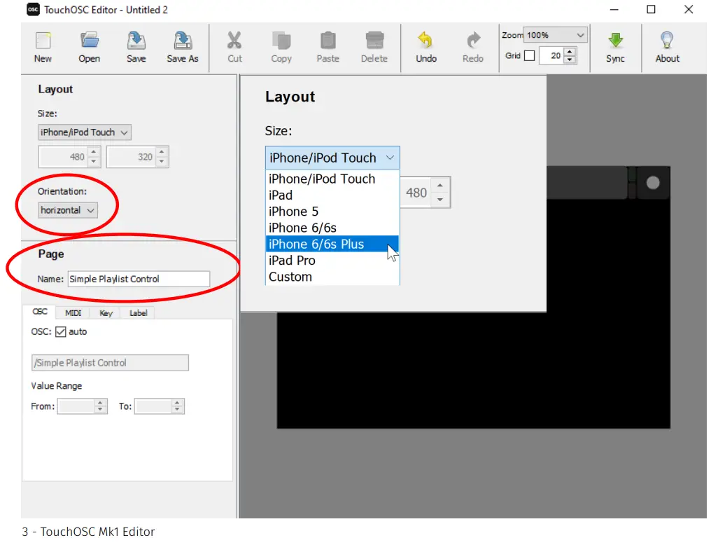Viewport: 718px width, 545px height.
Task: Click the Cut scissors icon
Action: click(x=234, y=41)
